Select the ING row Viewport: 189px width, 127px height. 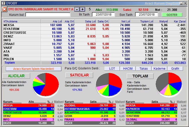(94, 55)
